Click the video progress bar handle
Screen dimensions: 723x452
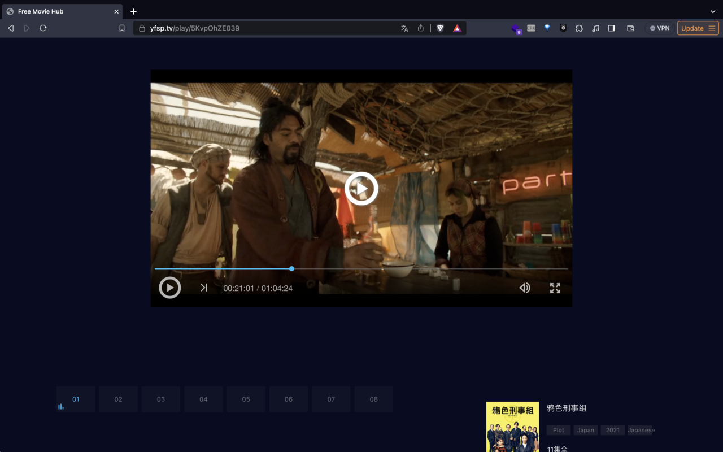click(x=291, y=269)
